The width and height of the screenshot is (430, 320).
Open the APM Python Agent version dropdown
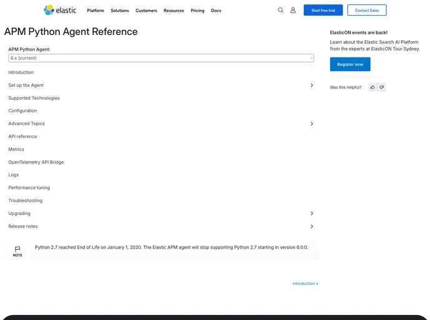161,58
